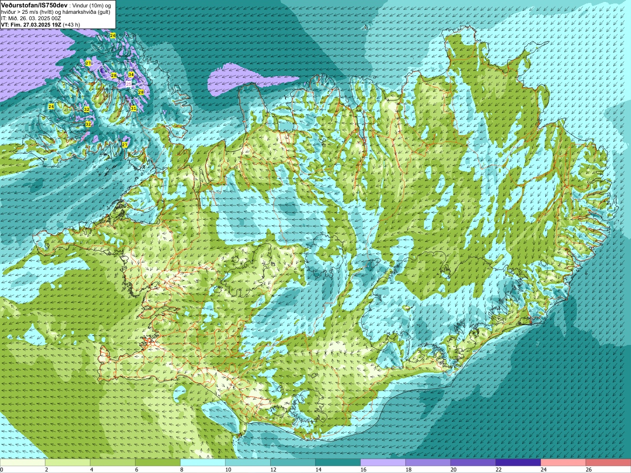Select the 2–4 m/s light green swatch
The width and height of the screenshot is (631, 473).
click(x=68, y=463)
